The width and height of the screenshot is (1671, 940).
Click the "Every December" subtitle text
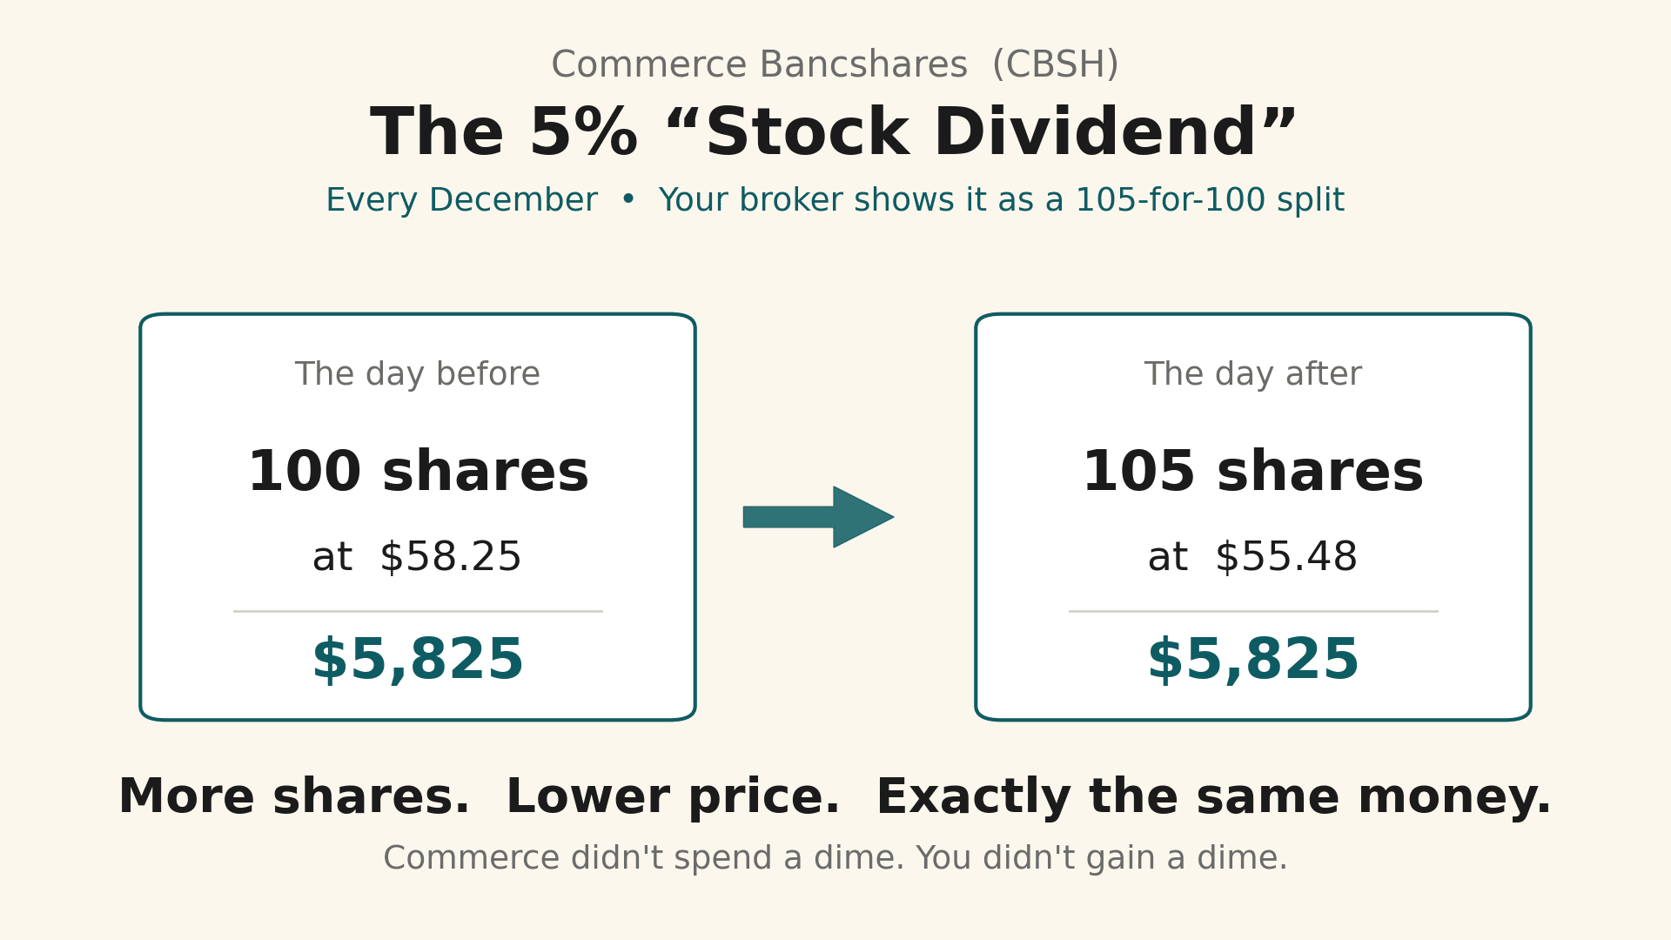(x=462, y=200)
